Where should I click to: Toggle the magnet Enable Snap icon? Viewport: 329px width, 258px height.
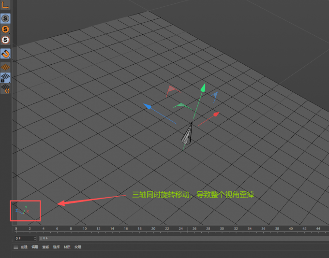point(5,54)
